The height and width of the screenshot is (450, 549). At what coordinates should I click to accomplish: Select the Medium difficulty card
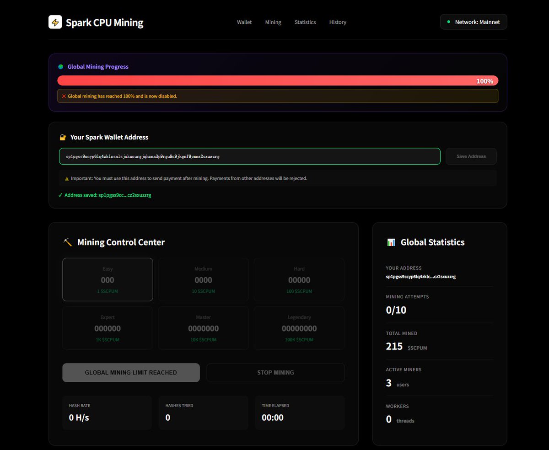point(204,279)
